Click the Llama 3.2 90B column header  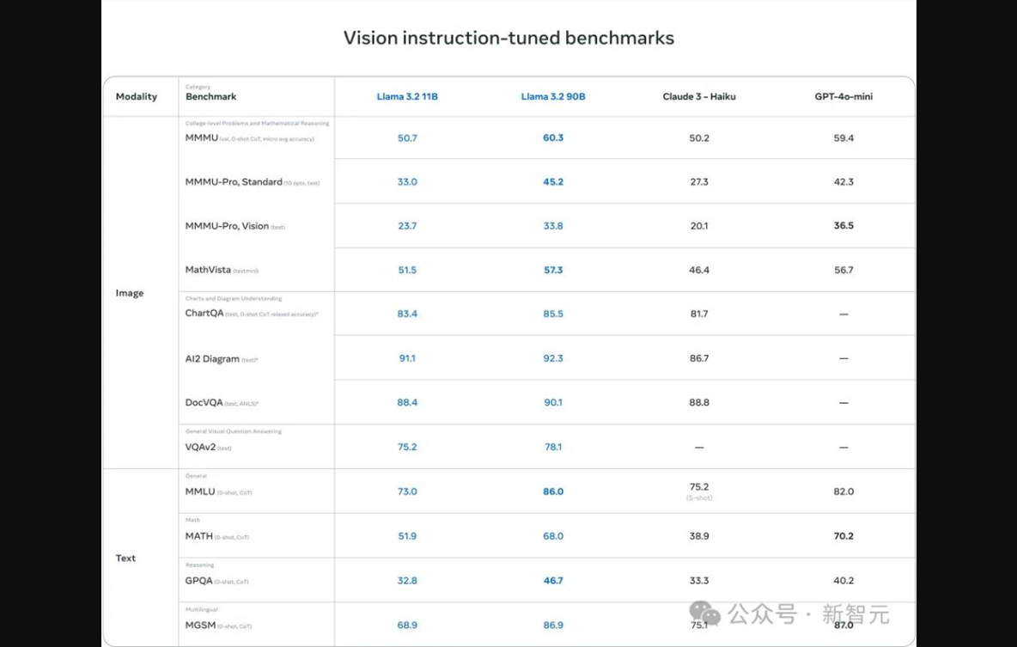[553, 97]
